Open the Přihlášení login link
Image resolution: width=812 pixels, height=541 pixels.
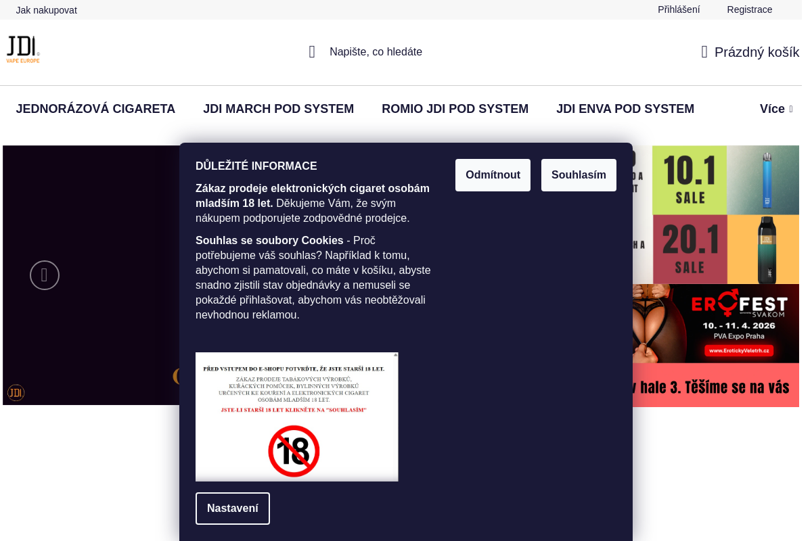coord(679,9)
